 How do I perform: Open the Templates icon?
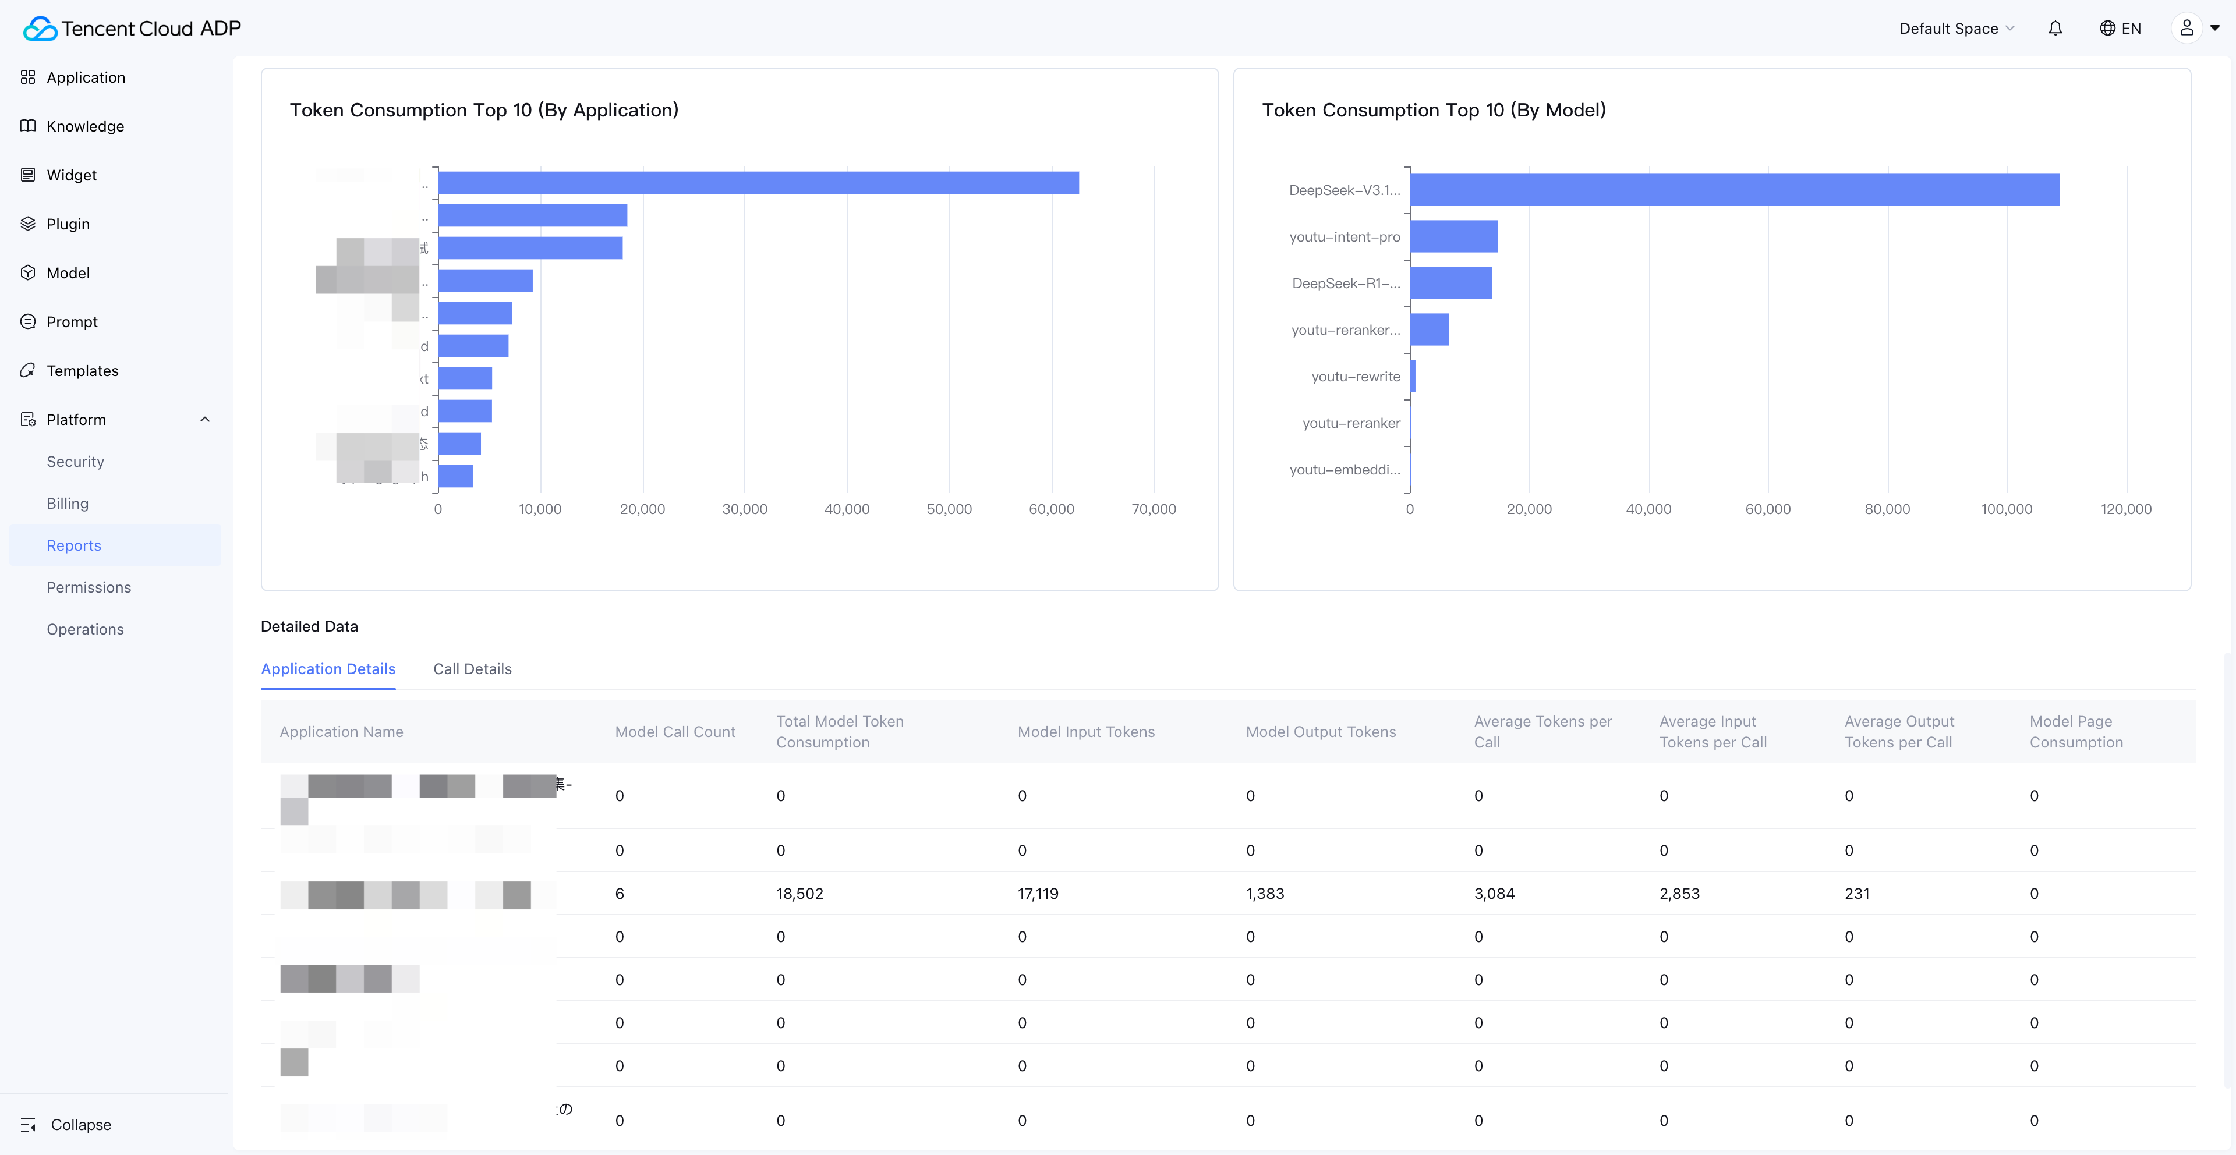click(x=28, y=370)
